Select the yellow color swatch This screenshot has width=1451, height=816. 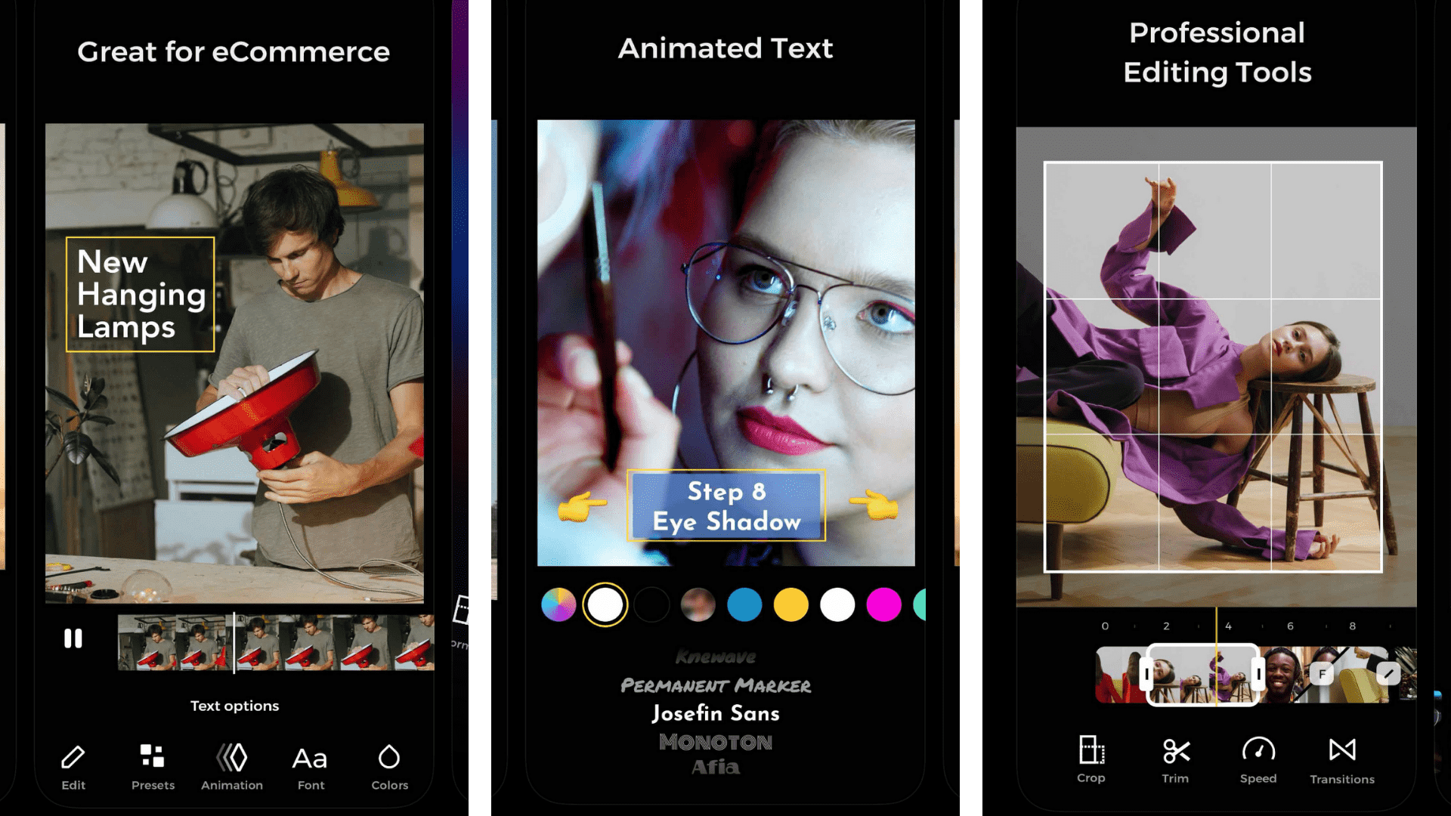tap(794, 604)
